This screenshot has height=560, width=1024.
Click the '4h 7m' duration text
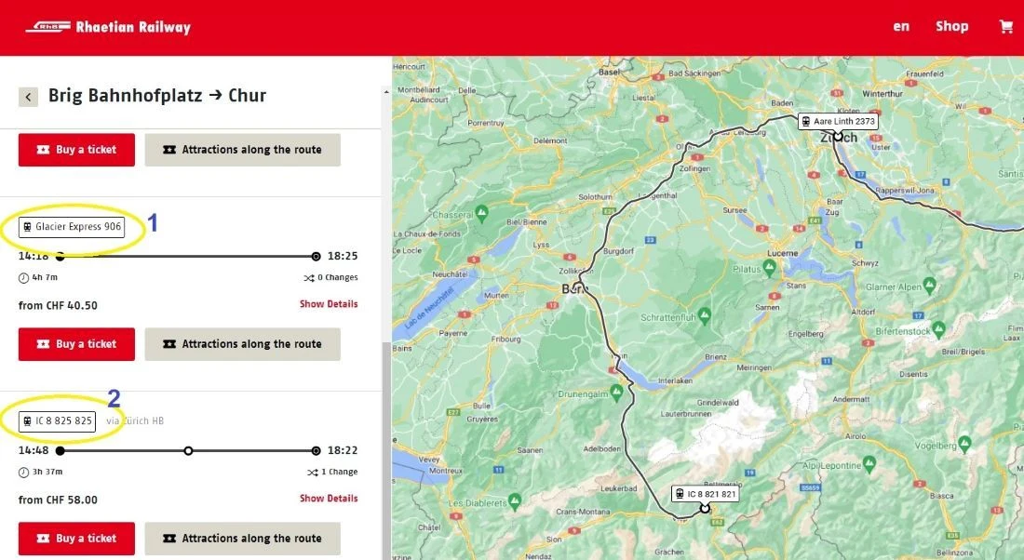[45, 277]
